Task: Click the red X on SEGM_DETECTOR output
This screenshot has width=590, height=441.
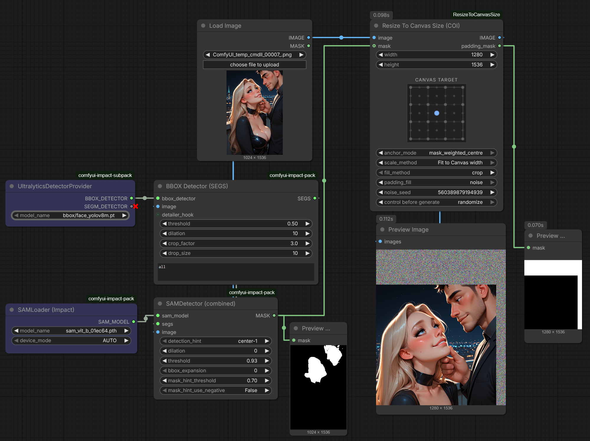Action: tap(136, 206)
